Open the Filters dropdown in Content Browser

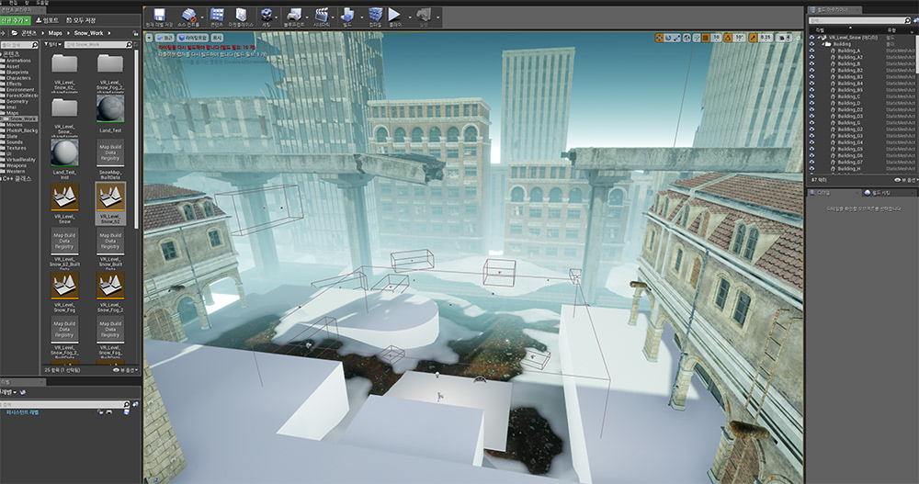(x=51, y=44)
